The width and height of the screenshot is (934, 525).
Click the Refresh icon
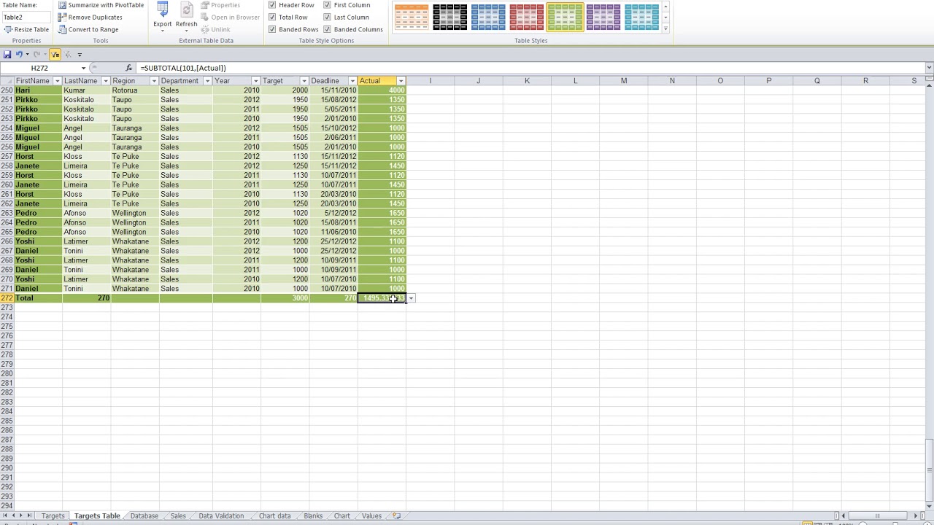(186, 9)
